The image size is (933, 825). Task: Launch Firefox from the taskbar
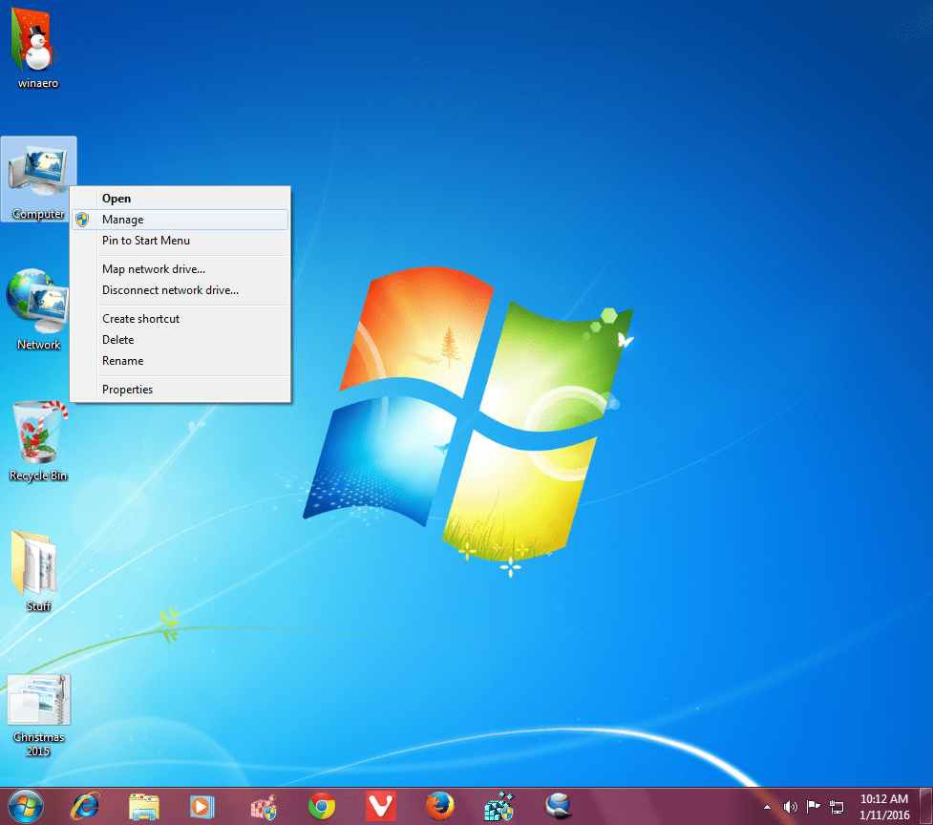click(x=439, y=806)
